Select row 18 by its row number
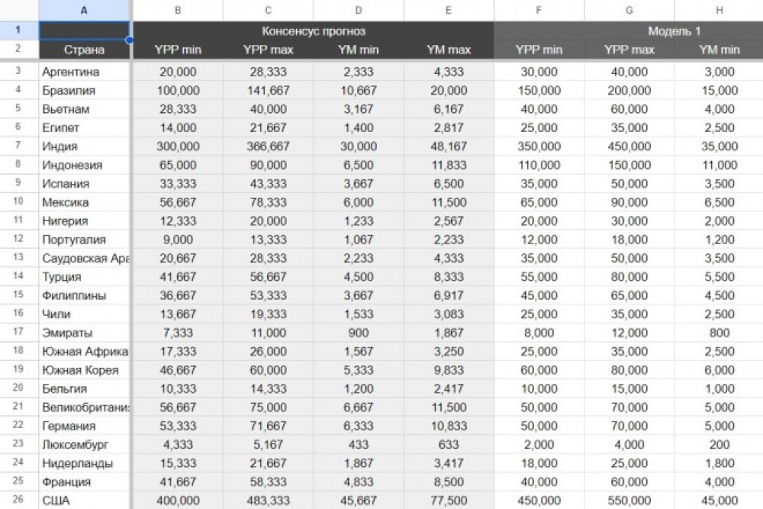Image resolution: width=763 pixels, height=509 pixels. [x=18, y=351]
